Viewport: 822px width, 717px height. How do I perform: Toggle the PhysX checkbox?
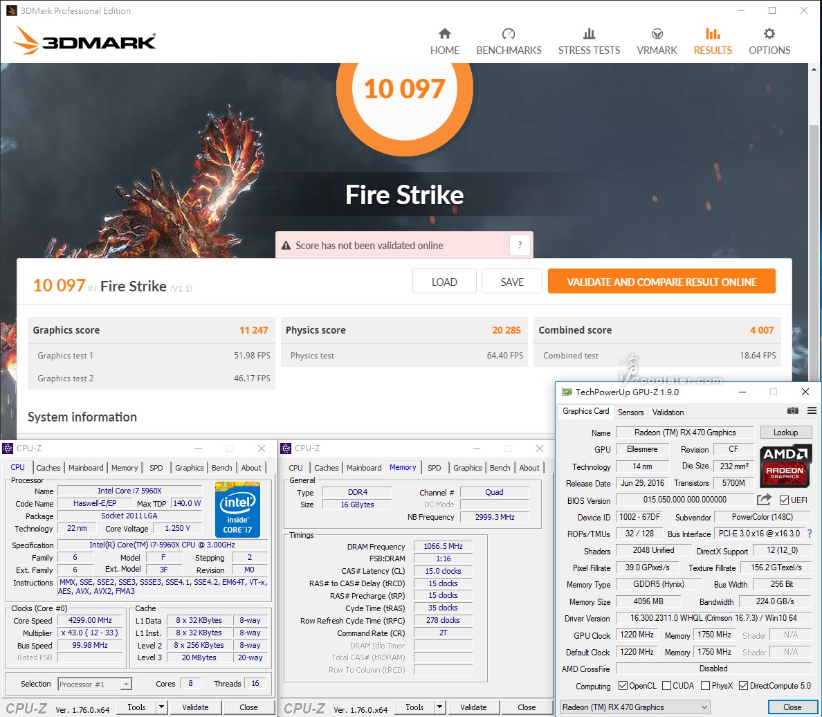pyautogui.click(x=705, y=686)
